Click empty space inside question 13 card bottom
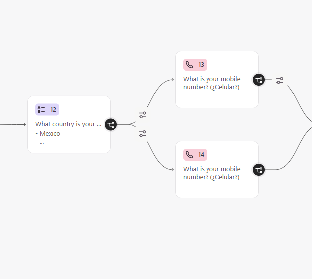Image resolution: width=312 pixels, height=279 pixels. tap(217, 99)
